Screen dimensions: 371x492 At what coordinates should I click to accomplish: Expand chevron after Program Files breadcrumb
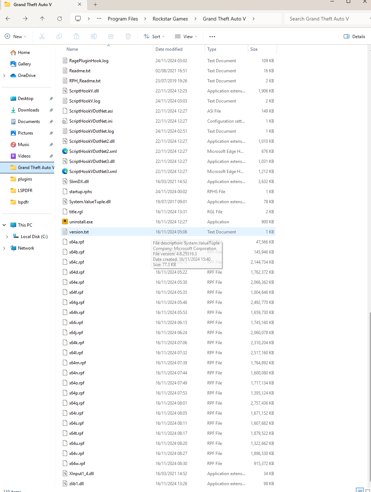point(145,19)
